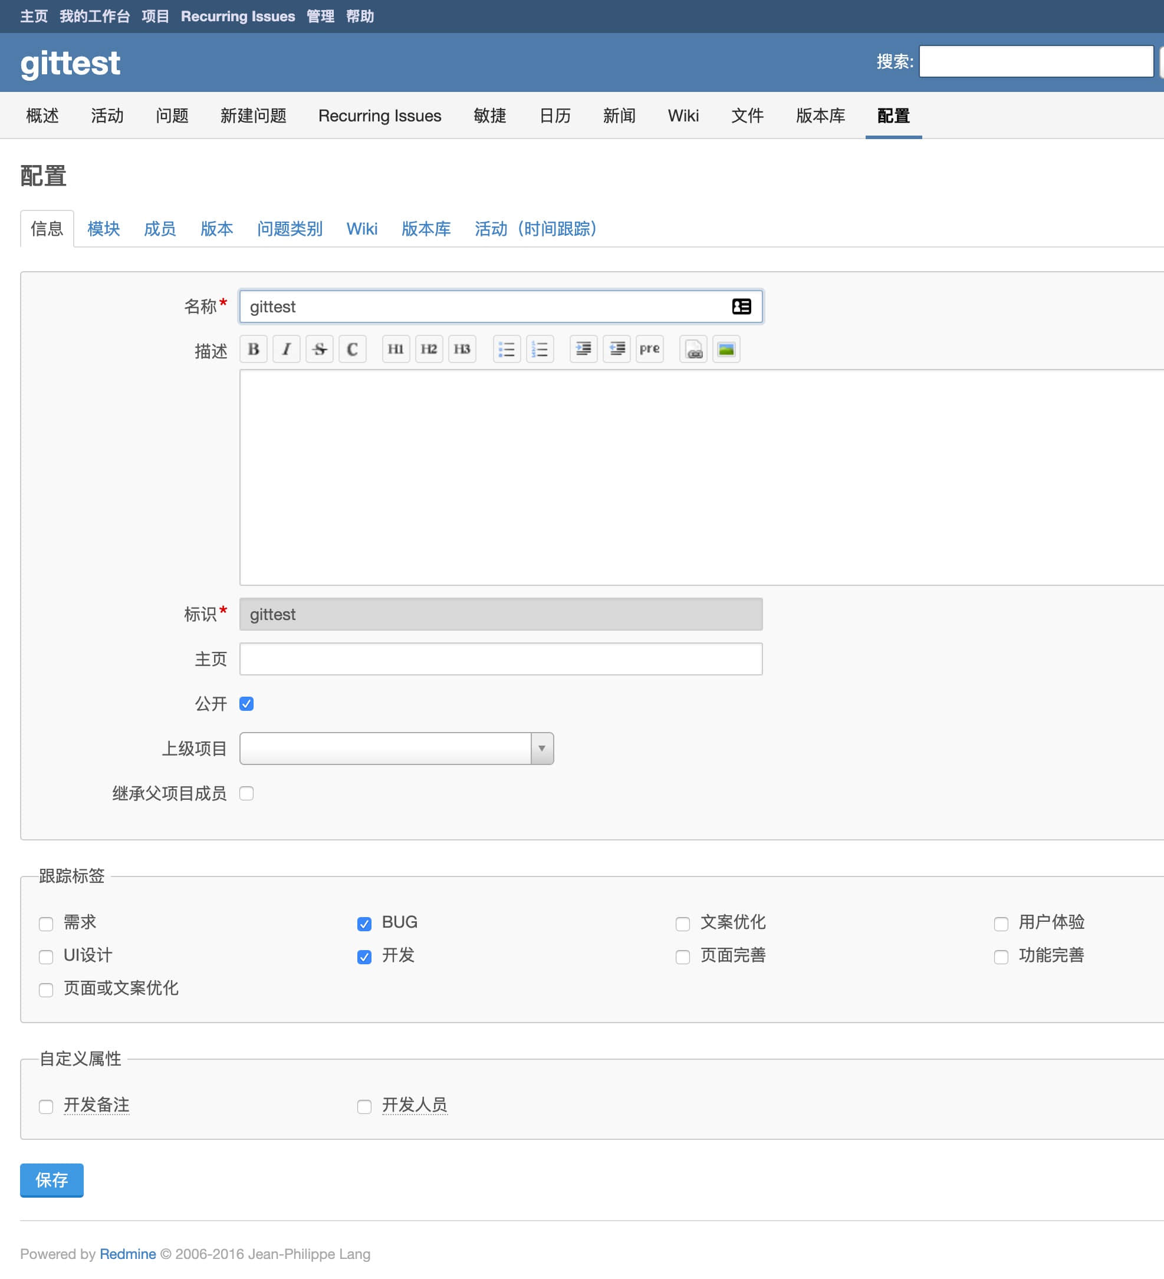This screenshot has width=1164, height=1279.
Task: Click the 保存 button
Action: pos(51,1180)
